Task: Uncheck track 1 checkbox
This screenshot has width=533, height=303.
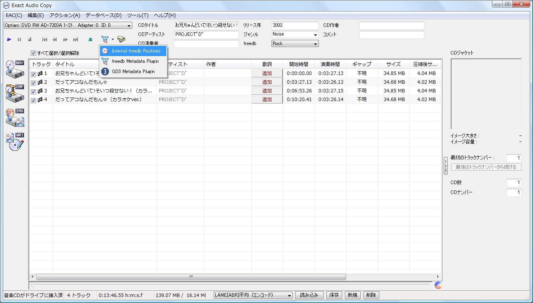Action: point(34,74)
